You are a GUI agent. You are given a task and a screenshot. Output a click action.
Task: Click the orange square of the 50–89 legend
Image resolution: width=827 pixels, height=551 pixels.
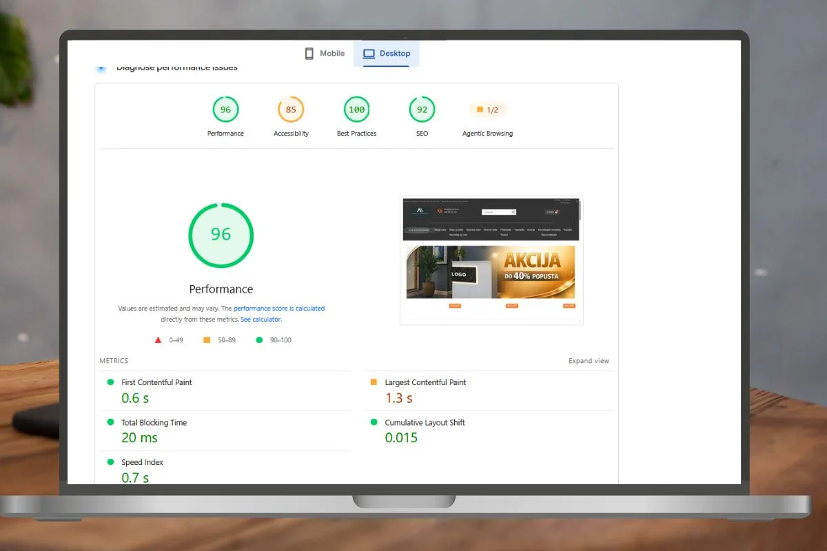tap(207, 340)
